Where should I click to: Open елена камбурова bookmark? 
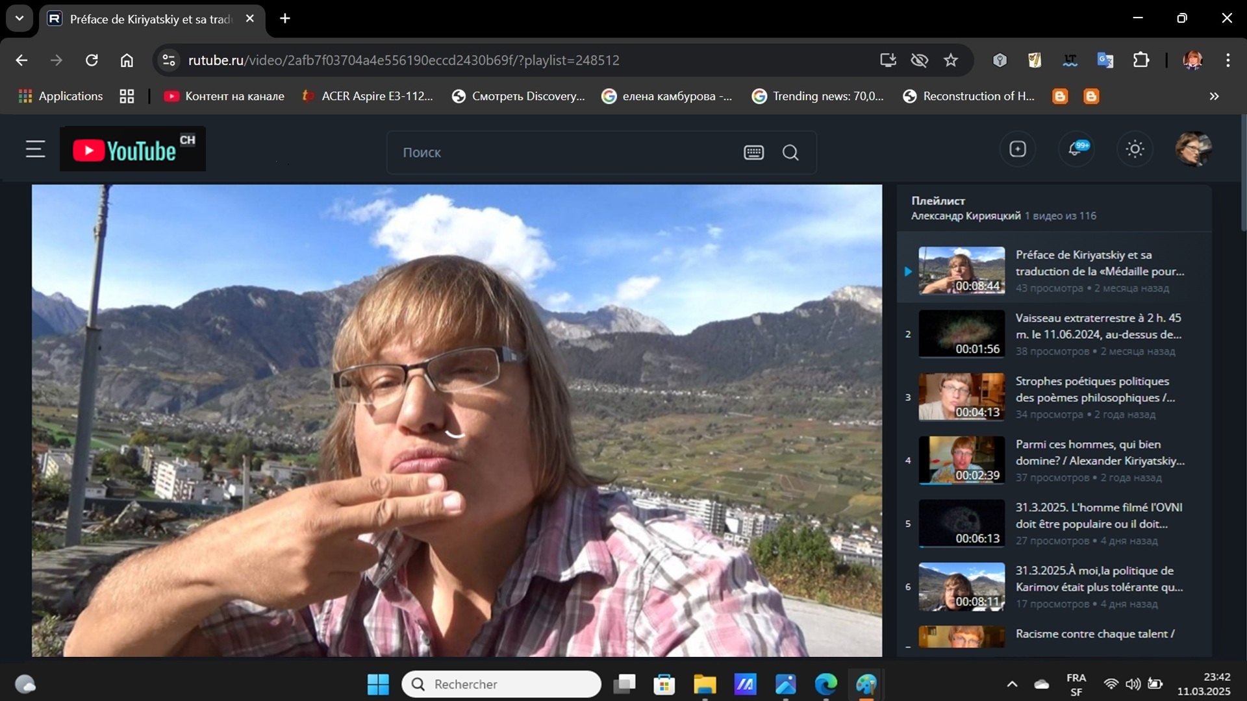667,96
